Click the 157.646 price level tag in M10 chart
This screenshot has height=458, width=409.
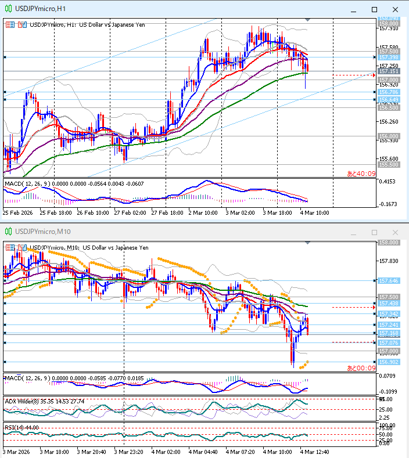(388, 280)
